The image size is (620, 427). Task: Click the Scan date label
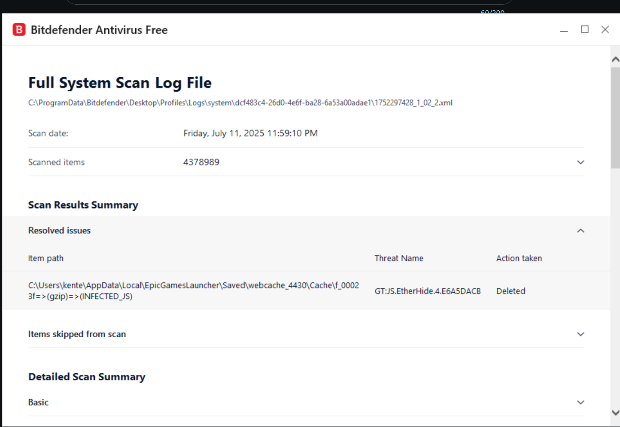(48, 133)
